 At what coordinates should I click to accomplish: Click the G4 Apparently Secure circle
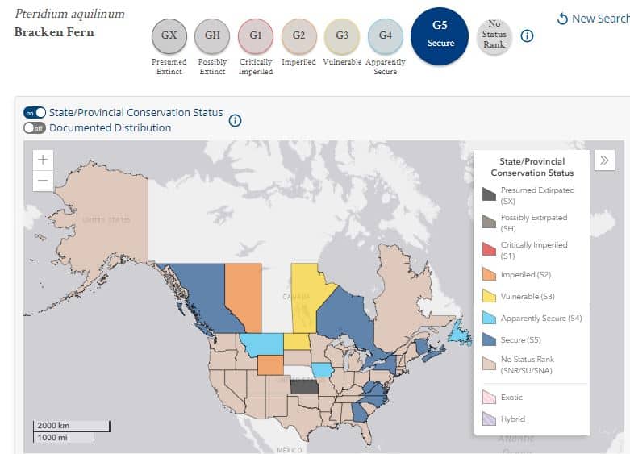pyautogui.click(x=386, y=35)
